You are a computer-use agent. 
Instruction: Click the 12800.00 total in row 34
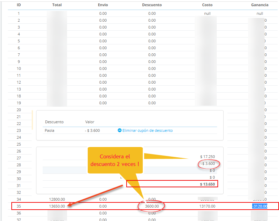coord(57,199)
